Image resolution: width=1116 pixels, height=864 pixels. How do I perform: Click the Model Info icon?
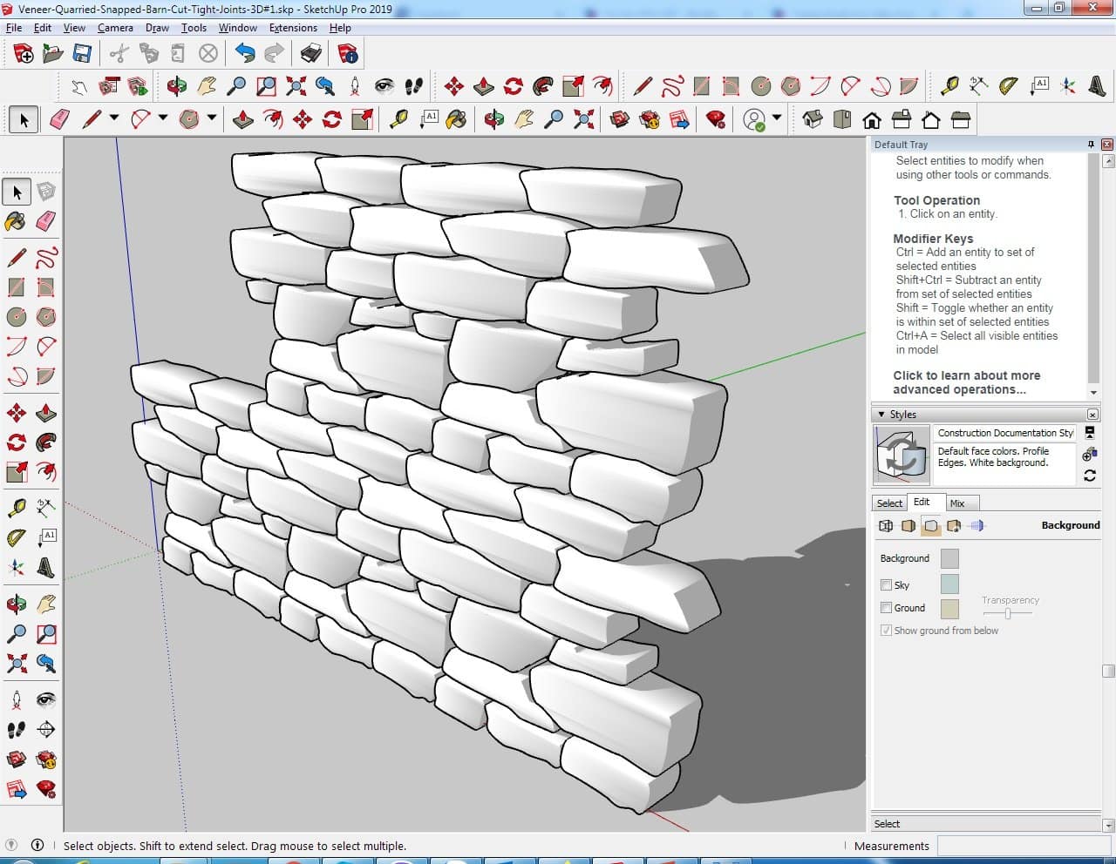348,54
